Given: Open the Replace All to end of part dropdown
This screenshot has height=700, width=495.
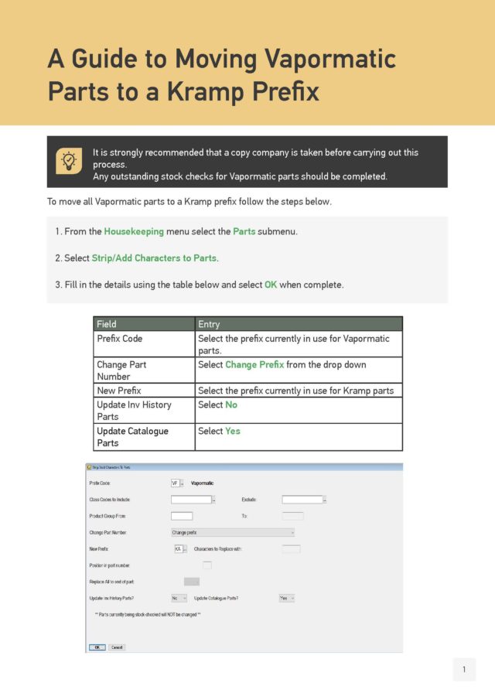Looking at the screenshot, I should tap(192, 581).
